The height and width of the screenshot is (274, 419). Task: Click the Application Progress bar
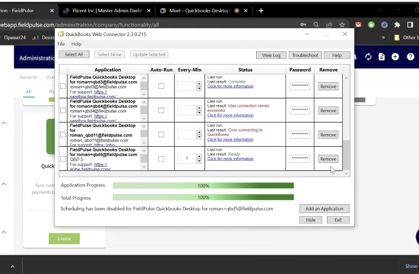coord(203,185)
